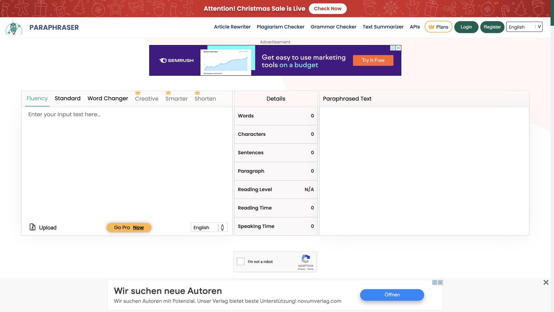Open the header English language dropdown
Screen dimensions: 554x312
524,27
